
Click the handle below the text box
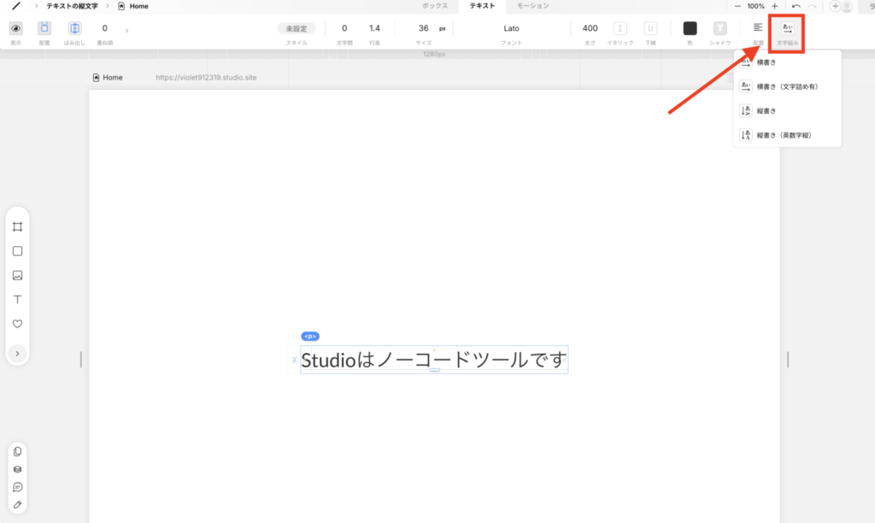(x=435, y=370)
